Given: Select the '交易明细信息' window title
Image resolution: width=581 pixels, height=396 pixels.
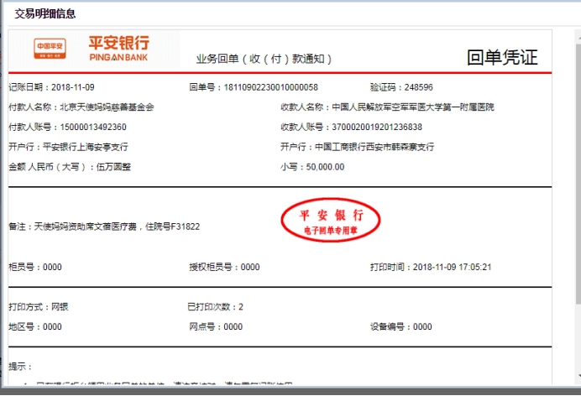Looking at the screenshot, I should pos(44,14).
